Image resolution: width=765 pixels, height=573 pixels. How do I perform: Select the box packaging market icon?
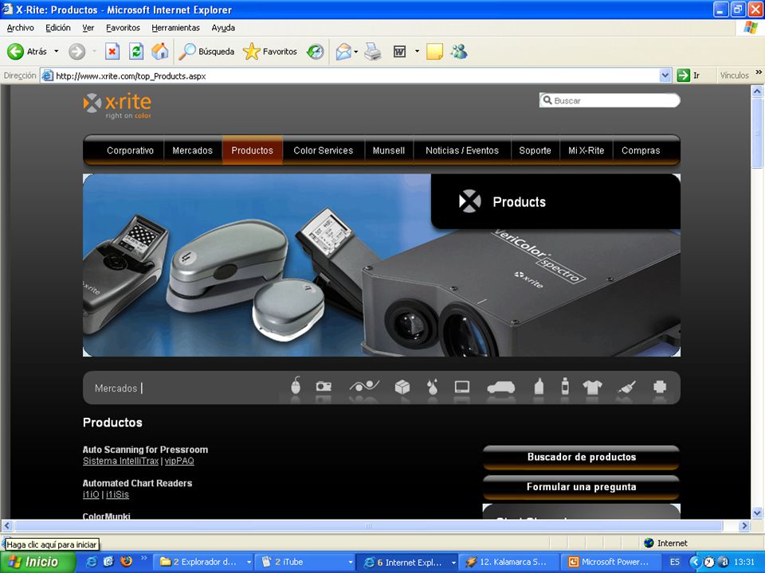point(402,387)
